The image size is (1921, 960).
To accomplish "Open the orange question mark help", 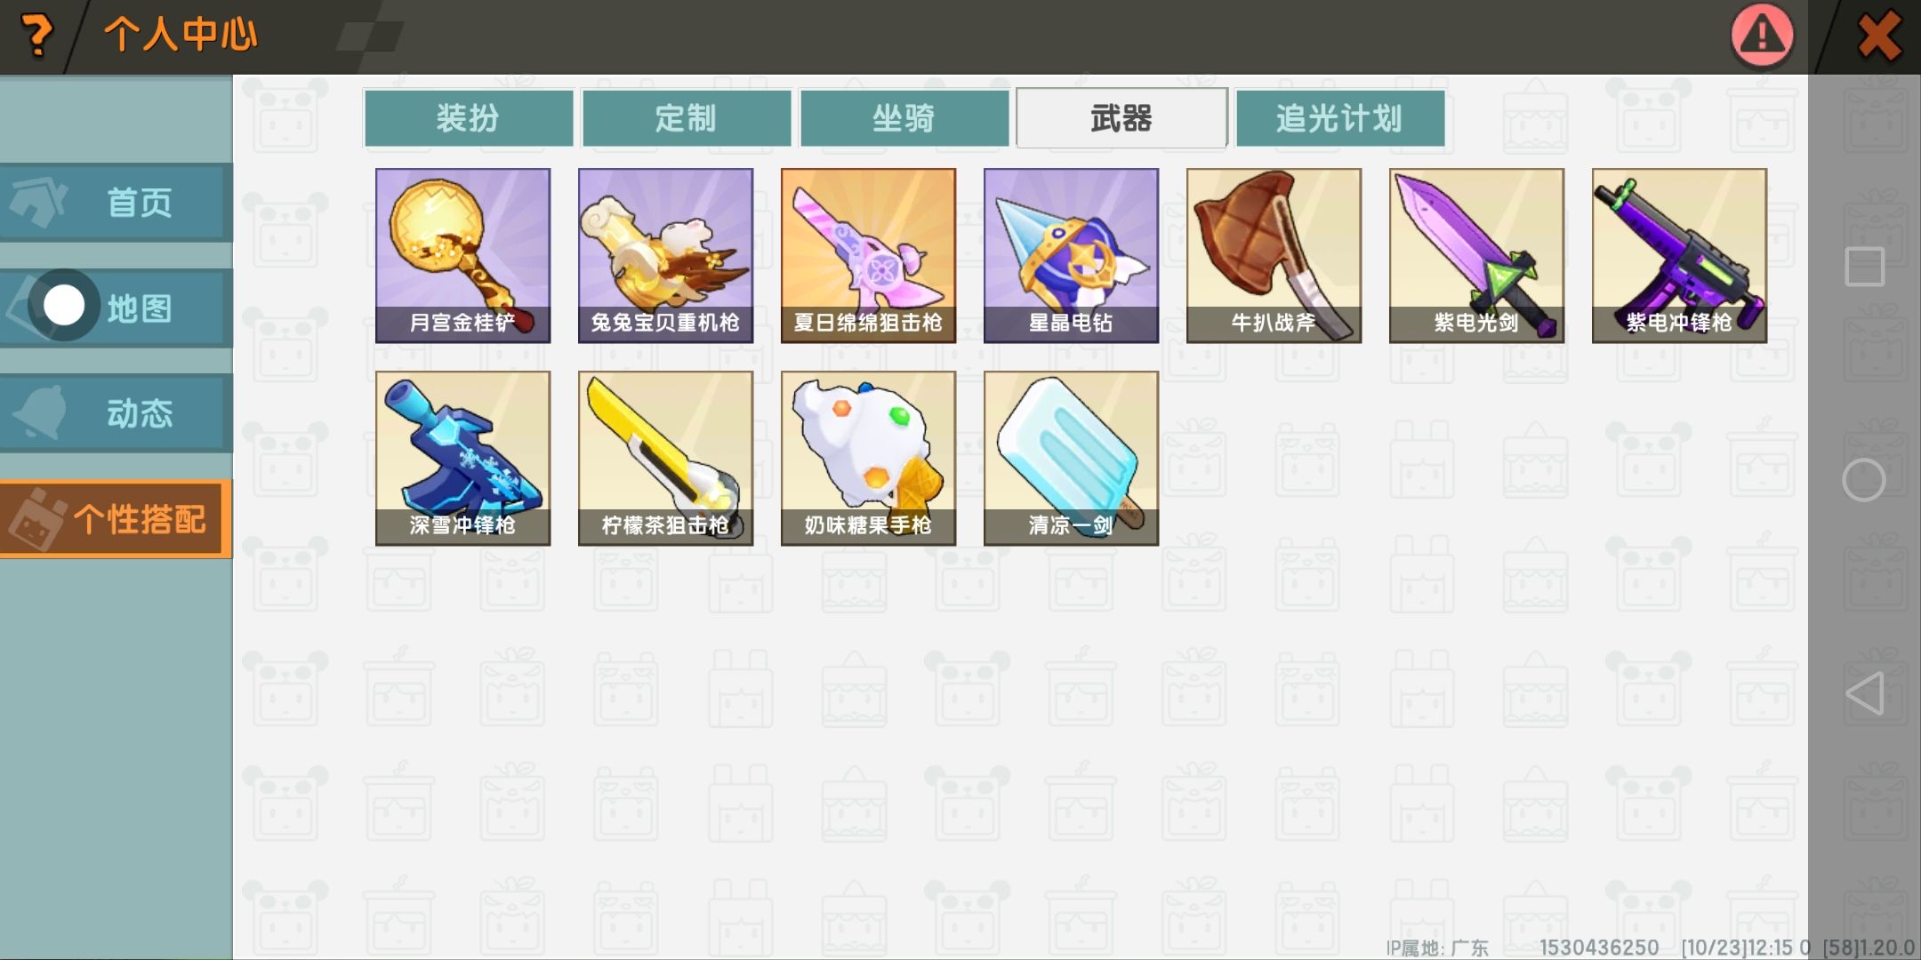I will tap(36, 36).
